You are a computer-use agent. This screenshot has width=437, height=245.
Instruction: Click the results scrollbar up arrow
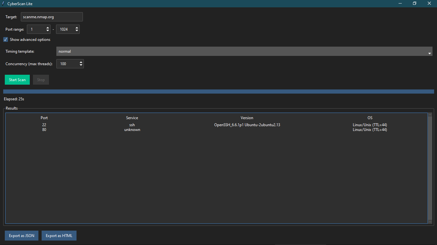coord(430,115)
